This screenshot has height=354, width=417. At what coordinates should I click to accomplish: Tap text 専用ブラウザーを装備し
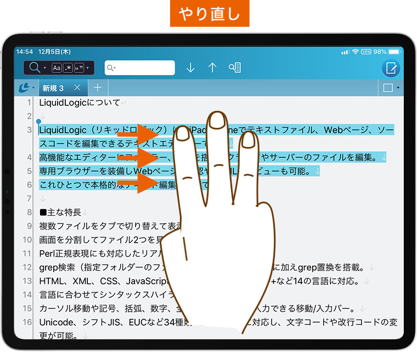click(x=86, y=171)
